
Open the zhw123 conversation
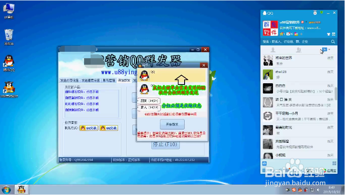point(298,74)
